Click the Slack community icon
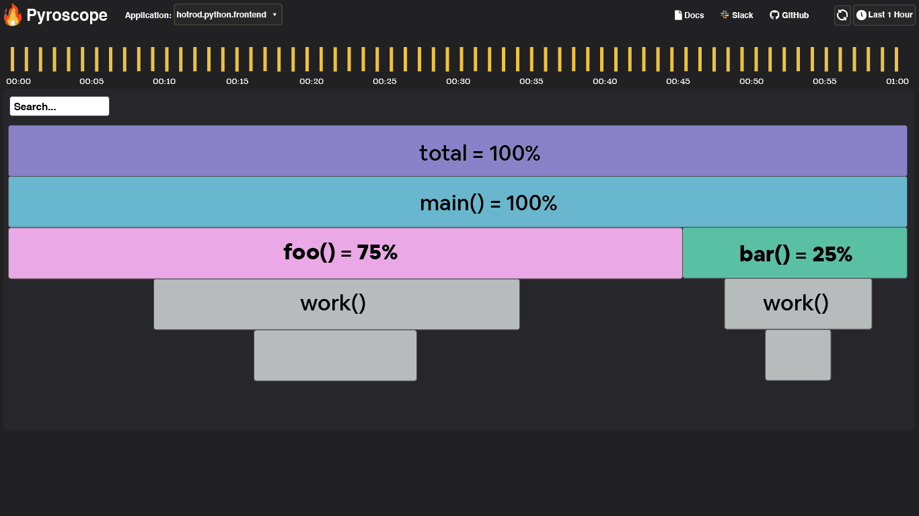The height and width of the screenshot is (516, 919). point(725,15)
